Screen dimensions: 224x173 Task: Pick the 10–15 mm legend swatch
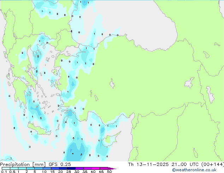click(x=47, y=168)
